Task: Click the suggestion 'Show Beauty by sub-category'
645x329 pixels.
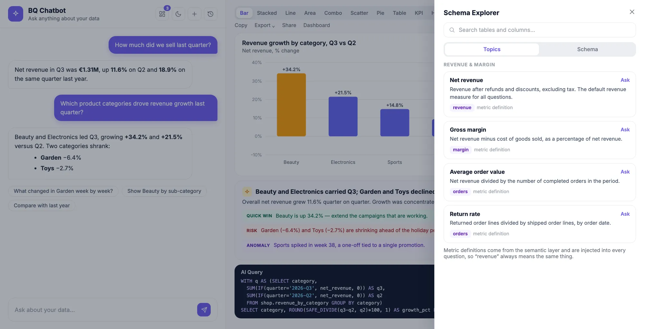Action: (164, 191)
